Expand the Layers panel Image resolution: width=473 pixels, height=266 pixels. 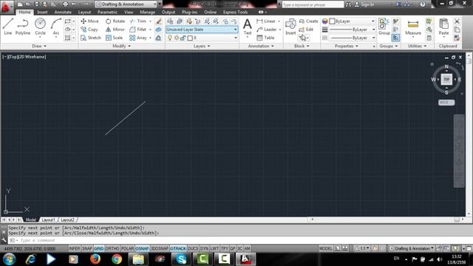(x=202, y=46)
